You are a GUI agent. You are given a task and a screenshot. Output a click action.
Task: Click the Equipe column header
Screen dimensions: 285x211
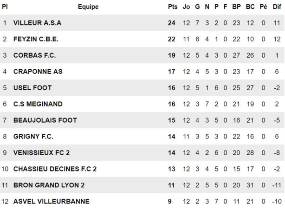[x=88, y=7]
